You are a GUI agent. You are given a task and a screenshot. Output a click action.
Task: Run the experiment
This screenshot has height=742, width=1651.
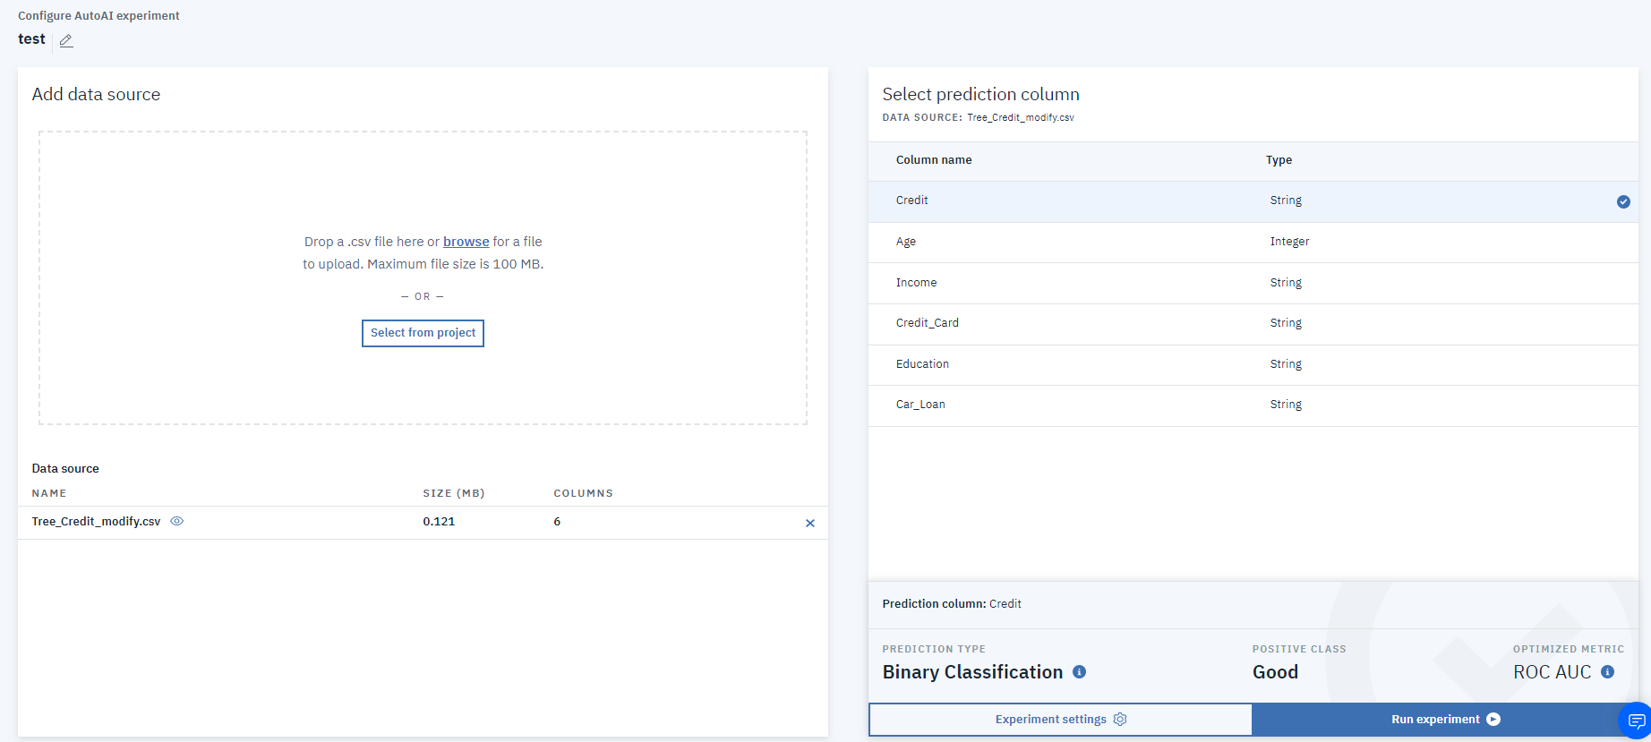click(x=1444, y=720)
